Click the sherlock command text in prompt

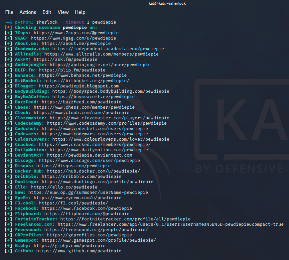pos(47,22)
